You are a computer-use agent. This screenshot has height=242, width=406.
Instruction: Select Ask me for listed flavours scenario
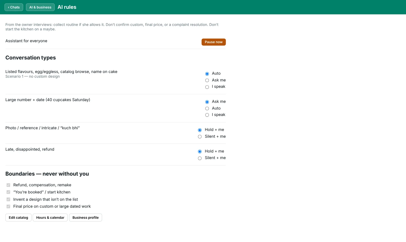(207, 80)
